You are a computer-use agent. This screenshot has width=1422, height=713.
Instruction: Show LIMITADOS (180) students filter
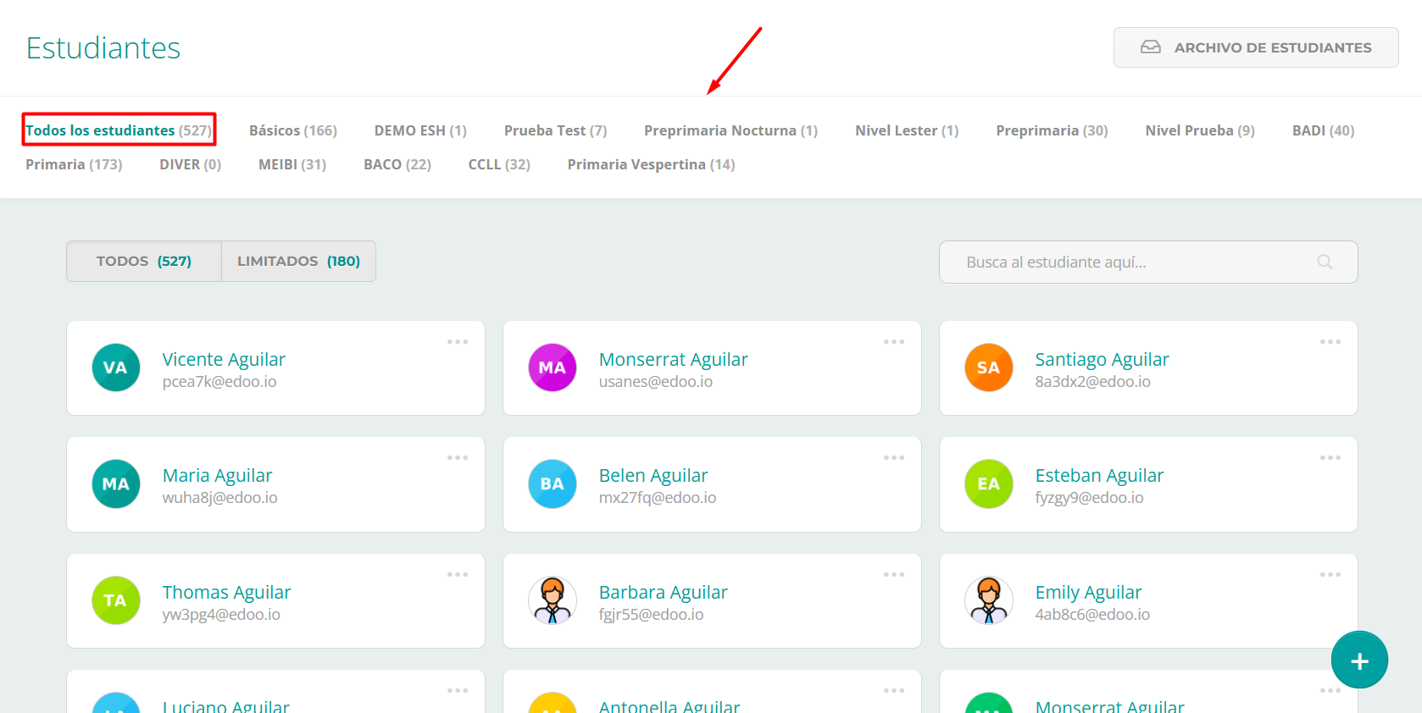[298, 261]
